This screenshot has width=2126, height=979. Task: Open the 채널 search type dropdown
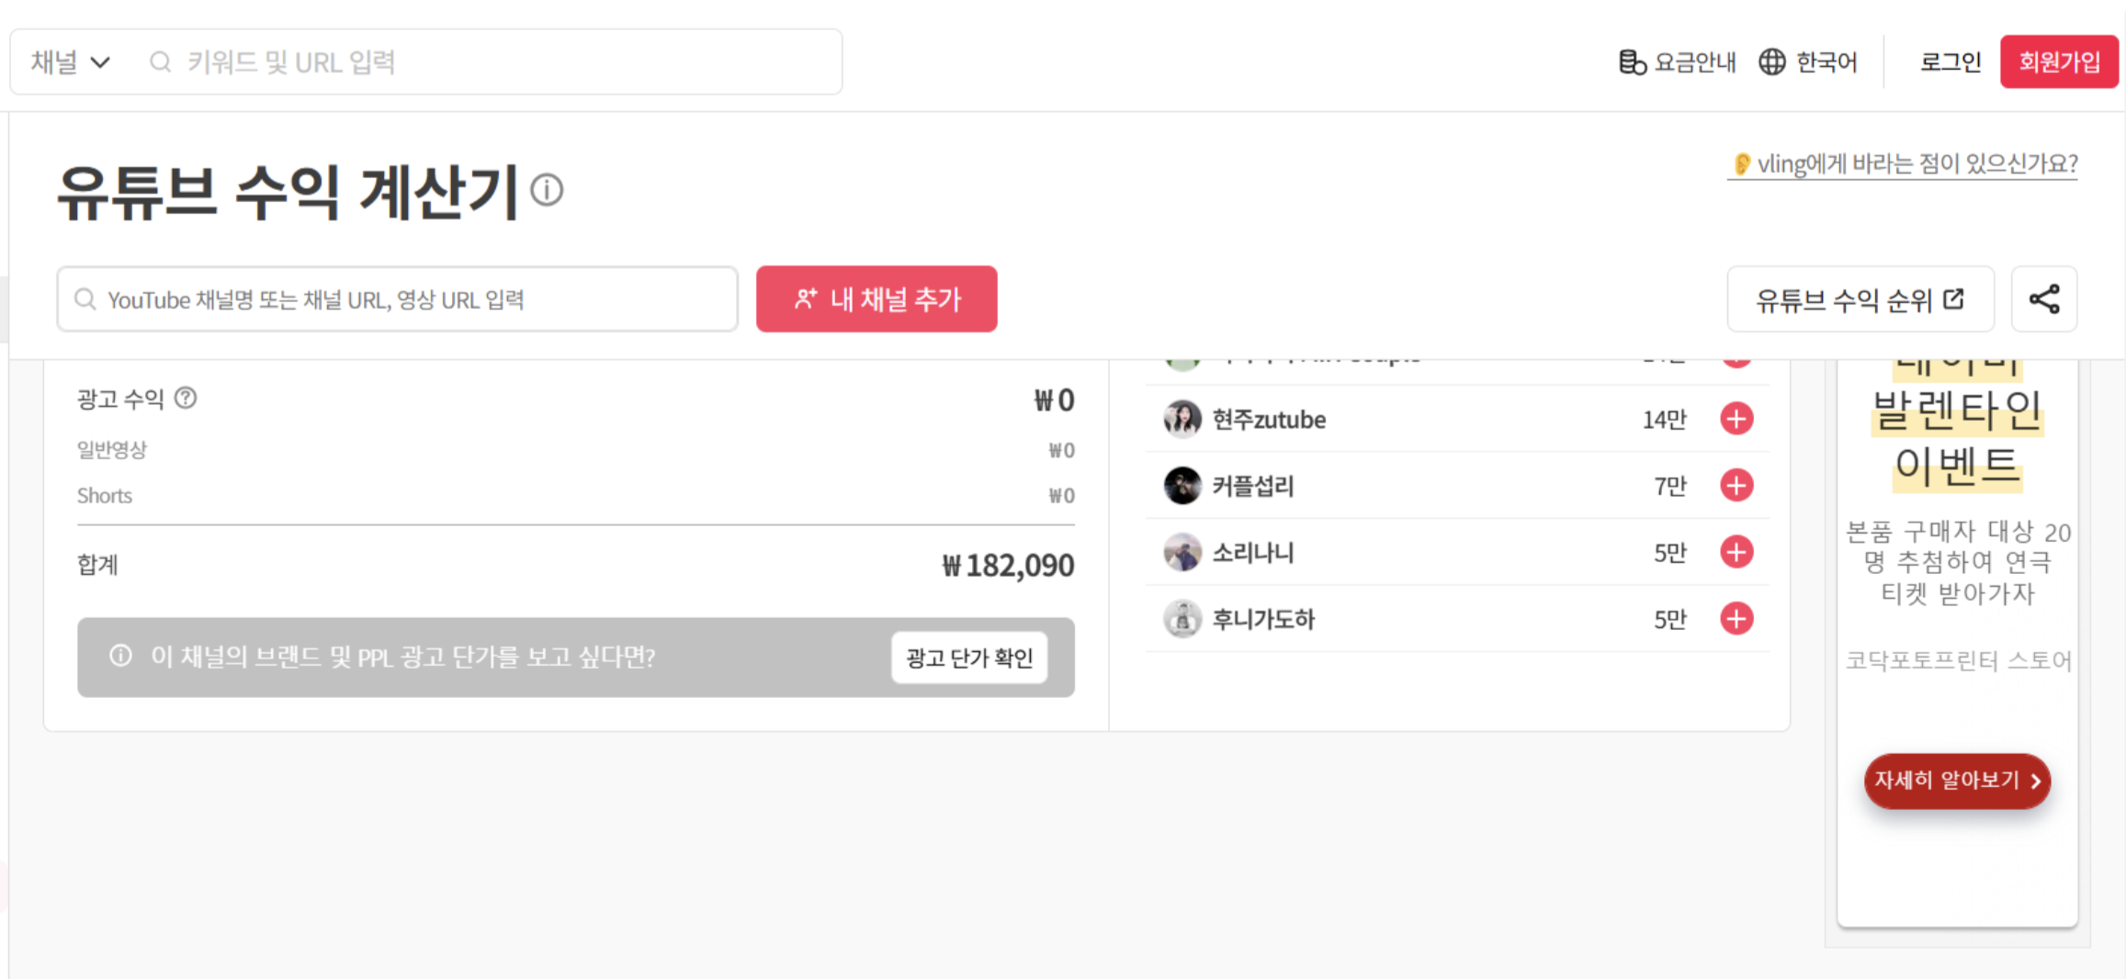[71, 62]
